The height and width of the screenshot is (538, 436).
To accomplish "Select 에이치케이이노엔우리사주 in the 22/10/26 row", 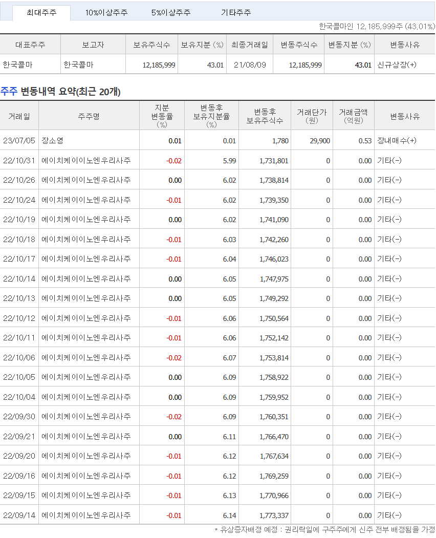I will point(86,180).
